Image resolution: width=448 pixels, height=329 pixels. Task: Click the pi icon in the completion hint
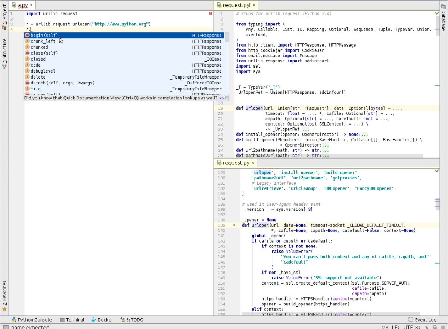coord(226,98)
